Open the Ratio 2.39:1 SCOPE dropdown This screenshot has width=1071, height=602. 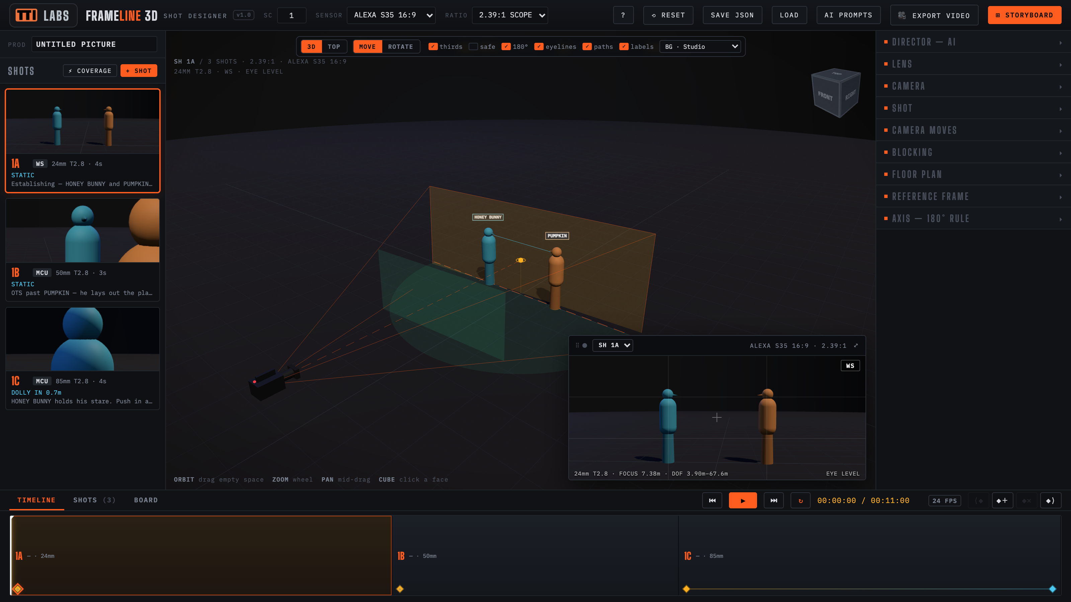[x=510, y=15]
